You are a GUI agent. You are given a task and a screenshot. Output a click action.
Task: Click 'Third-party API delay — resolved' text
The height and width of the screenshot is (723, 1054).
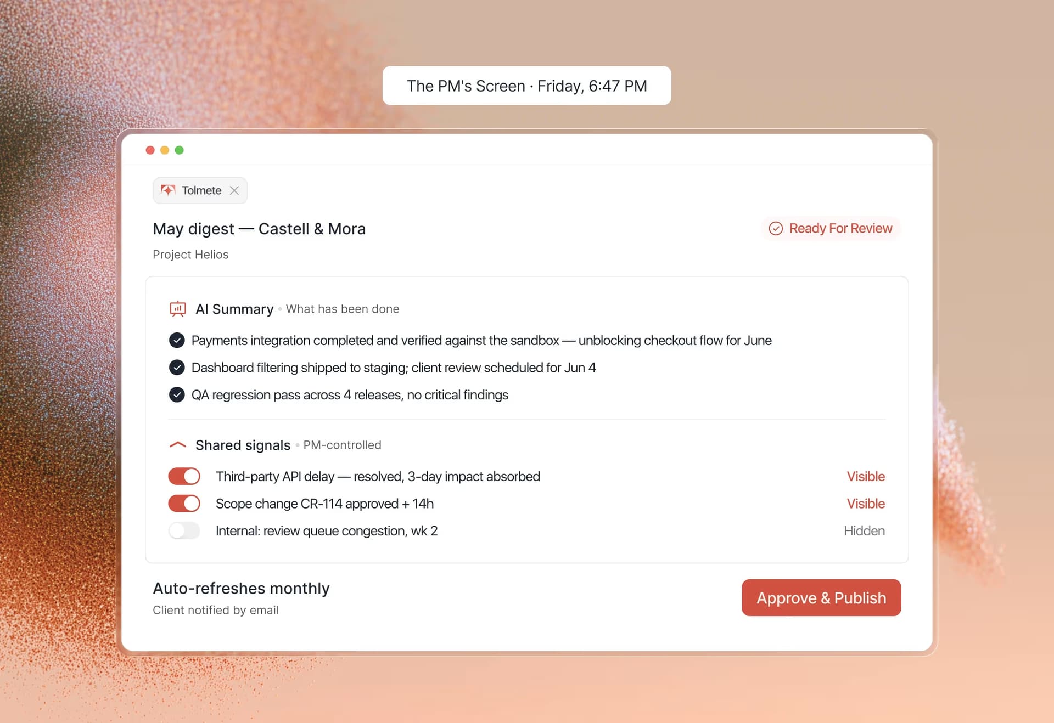378,476
